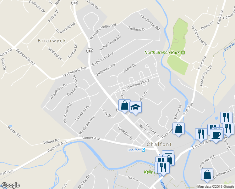Open the shopping marker on Park Ave
This screenshot has height=189, width=235.
coord(178,129)
